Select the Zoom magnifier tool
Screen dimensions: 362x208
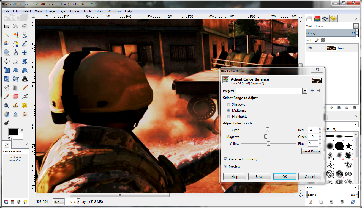point(7,52)
